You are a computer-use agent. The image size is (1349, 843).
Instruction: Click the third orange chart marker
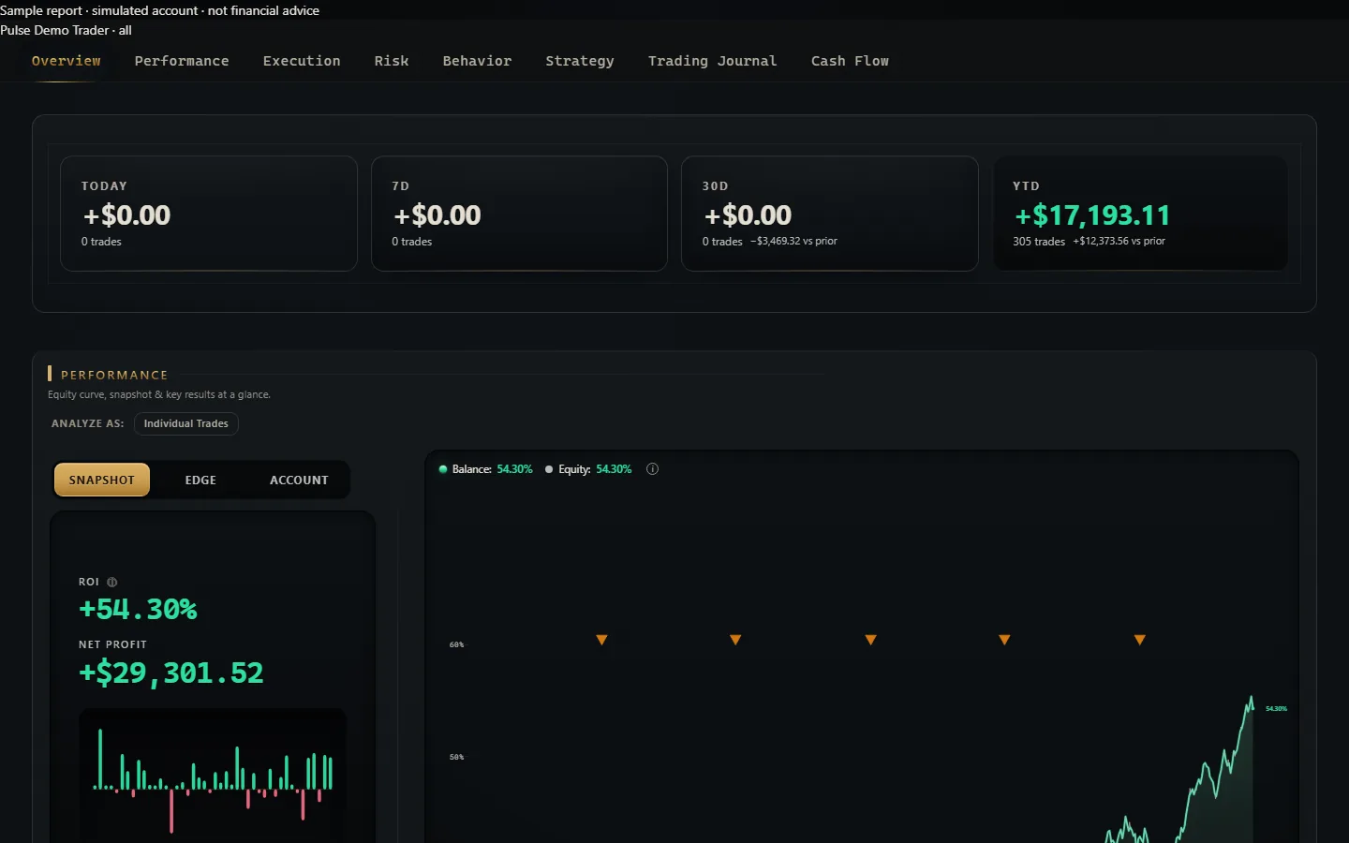[870, 640]
